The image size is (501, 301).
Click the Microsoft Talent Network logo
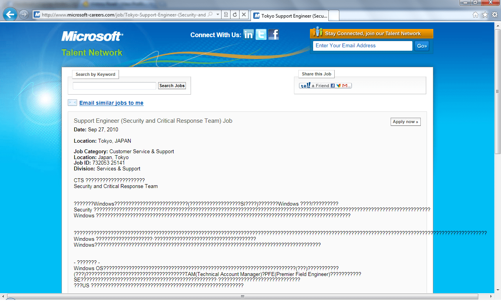[92, 43]
